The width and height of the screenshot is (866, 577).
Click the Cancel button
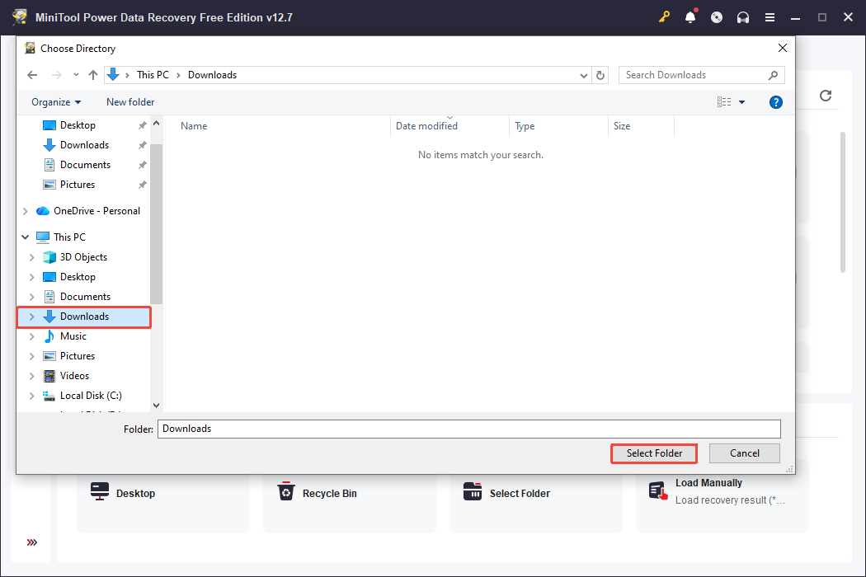pos(744,453)
